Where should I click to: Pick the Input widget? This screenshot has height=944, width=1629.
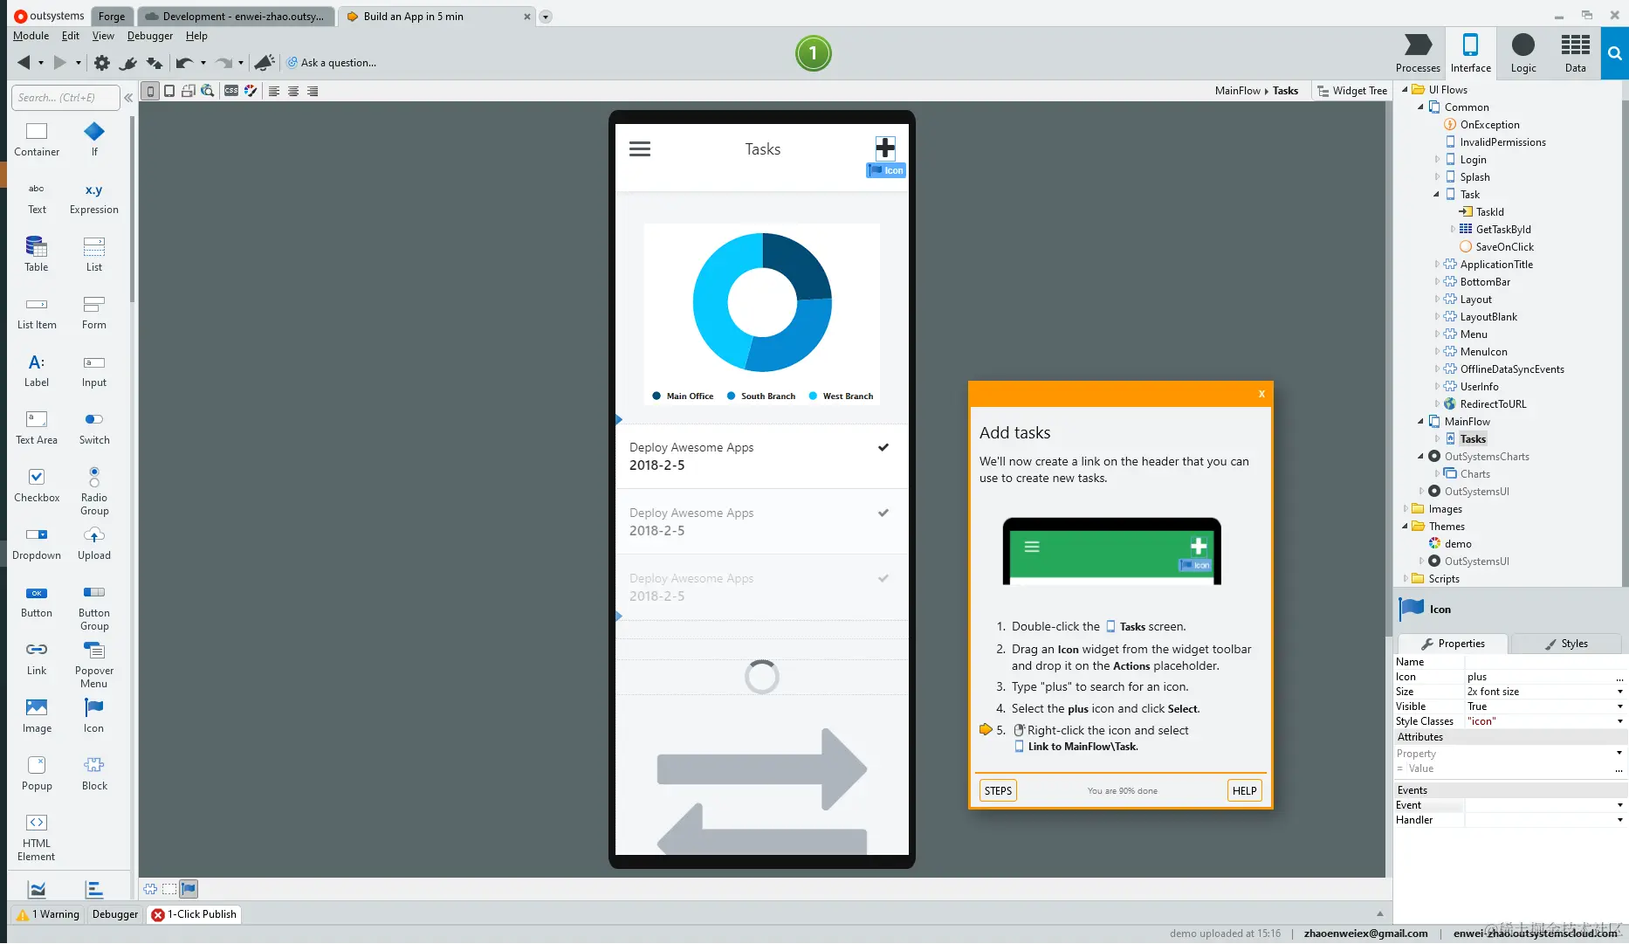[x=94, y=370]
